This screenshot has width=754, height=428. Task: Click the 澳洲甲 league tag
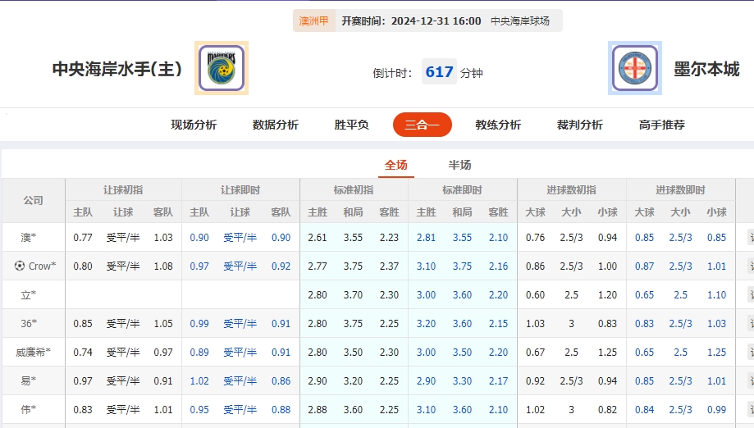click(313, 20)
